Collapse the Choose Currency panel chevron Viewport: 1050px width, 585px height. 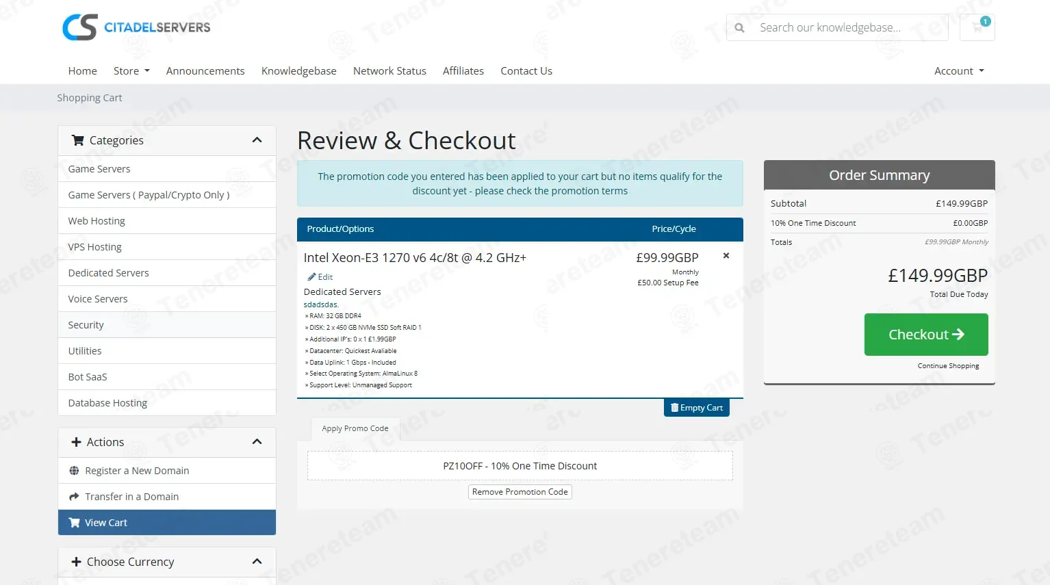(x=257, y=562)
